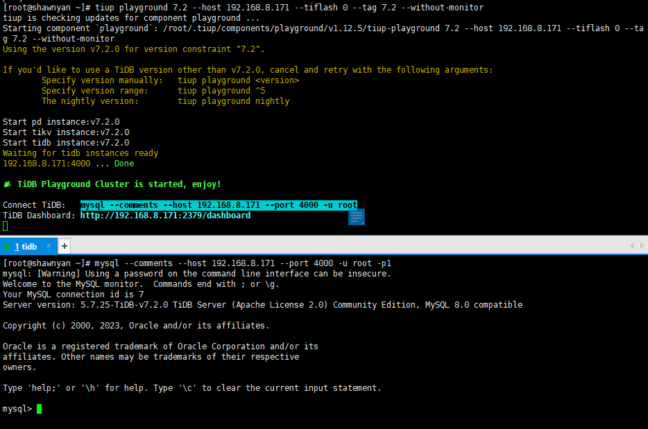Show the next tabs with the right arrow
Screen dimensions: 648x429
tap(641, 245)
